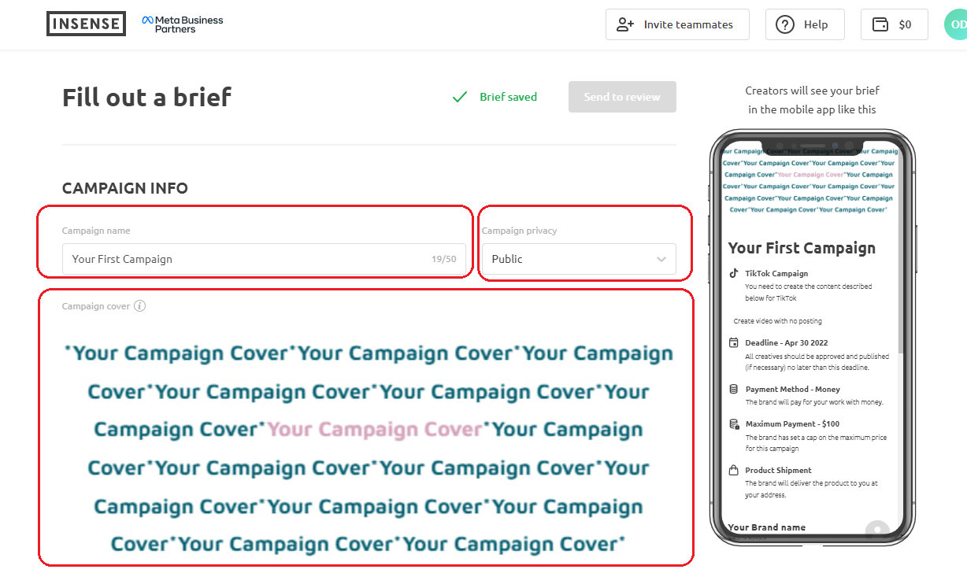Click the calendar Deadline icon in preview
The height and width of the screenshot is (573, 967).
pos(734,343)
